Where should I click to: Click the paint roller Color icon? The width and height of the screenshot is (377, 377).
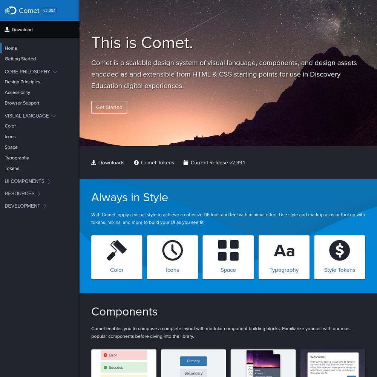click(116, 250)
